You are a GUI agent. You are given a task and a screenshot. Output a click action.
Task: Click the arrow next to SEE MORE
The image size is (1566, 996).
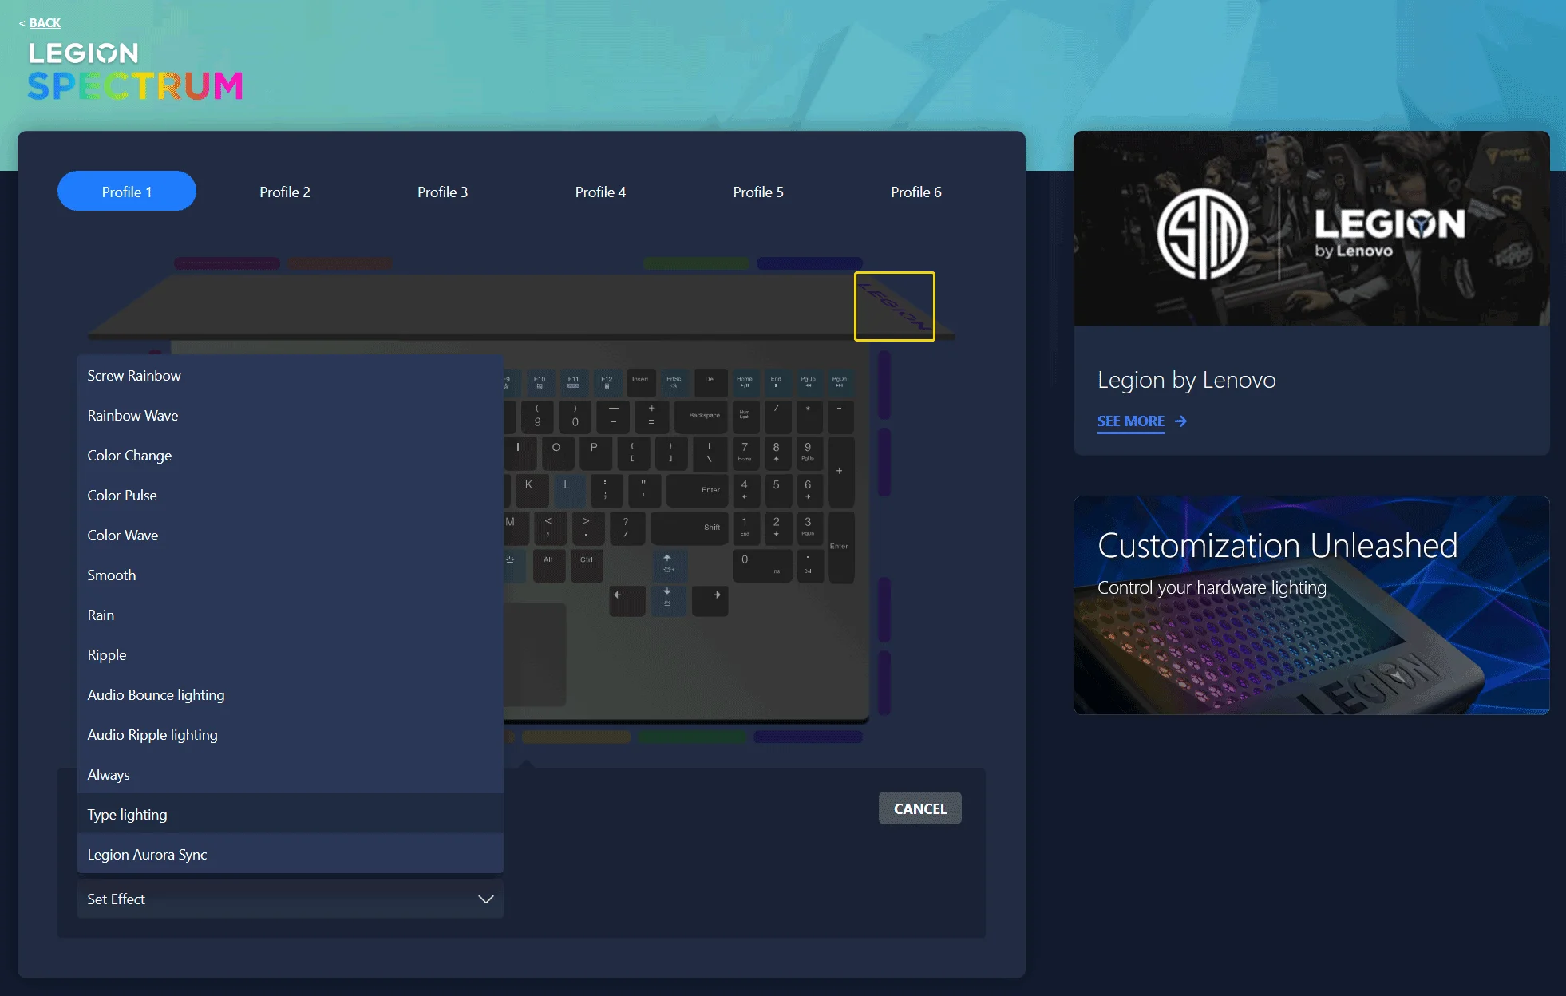tap(1181, 421)
